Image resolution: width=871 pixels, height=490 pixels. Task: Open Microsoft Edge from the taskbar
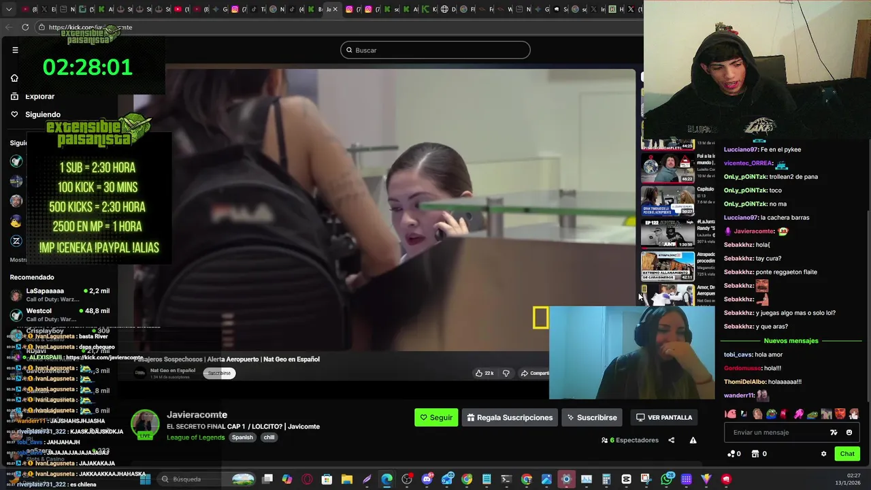pyautogui.click(x=387, y=479)
